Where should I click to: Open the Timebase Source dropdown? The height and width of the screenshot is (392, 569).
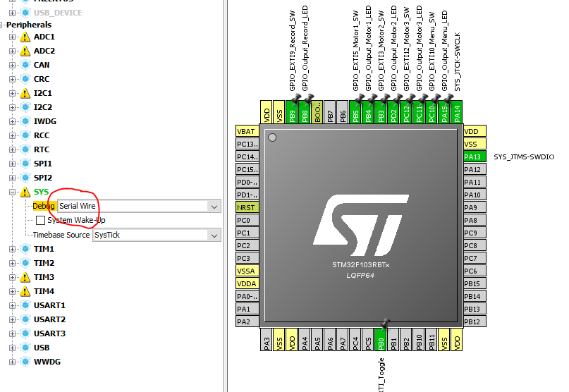pos(214,235)
